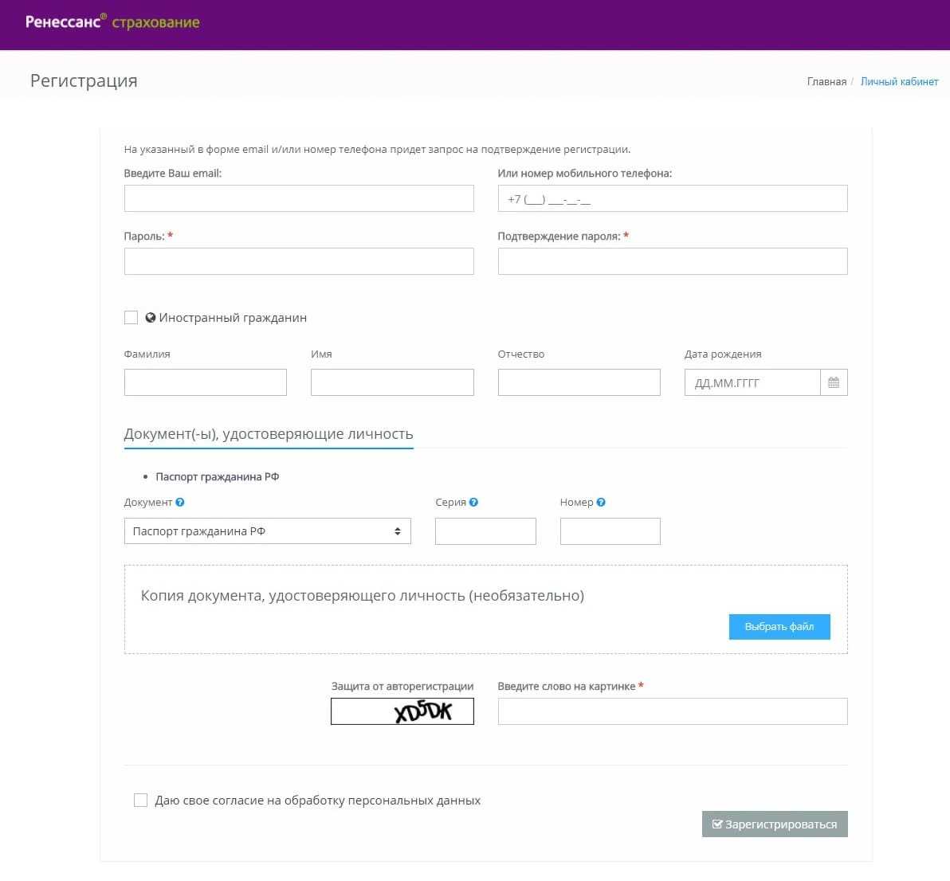Click help icon next to Номер label
The width and height of the screenshot is (950, 881).
point(601,503)
